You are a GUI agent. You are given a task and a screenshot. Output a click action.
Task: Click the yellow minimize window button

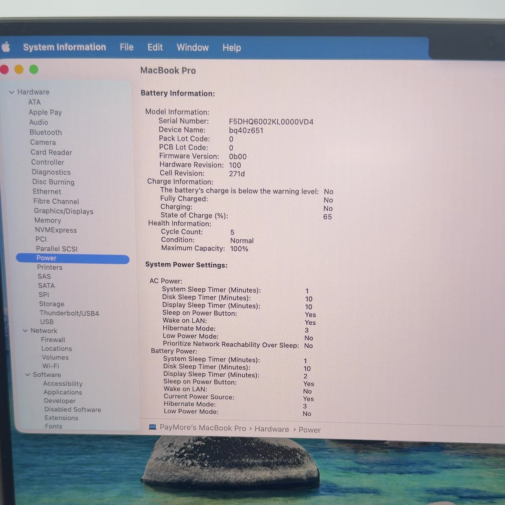click(19, 69)
